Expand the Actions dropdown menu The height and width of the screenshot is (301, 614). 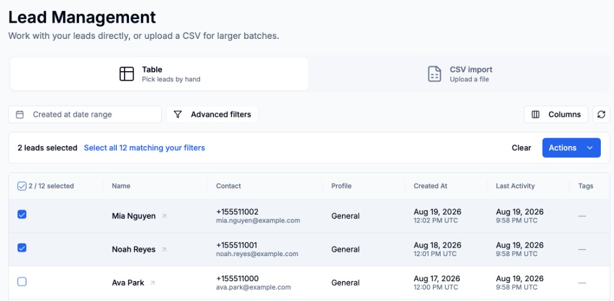(571, 148)
